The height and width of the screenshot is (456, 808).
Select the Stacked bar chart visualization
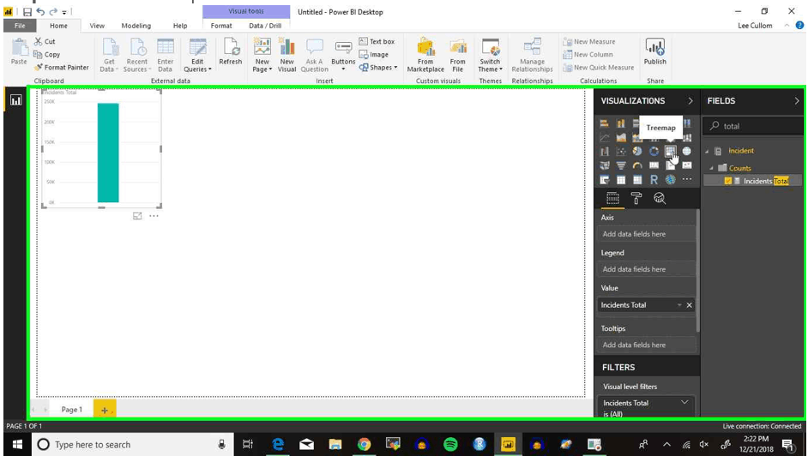[605, 123]
